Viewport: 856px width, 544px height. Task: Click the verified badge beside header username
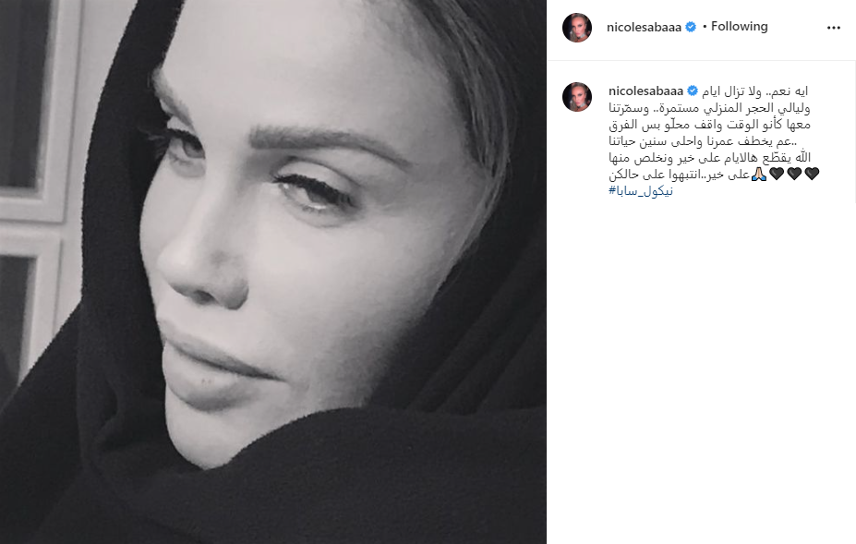click(691, 27)
